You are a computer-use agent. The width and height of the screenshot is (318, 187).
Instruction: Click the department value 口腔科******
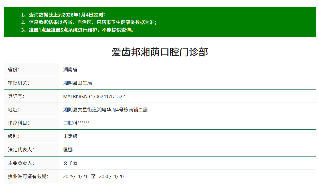(x=76, y=123)
